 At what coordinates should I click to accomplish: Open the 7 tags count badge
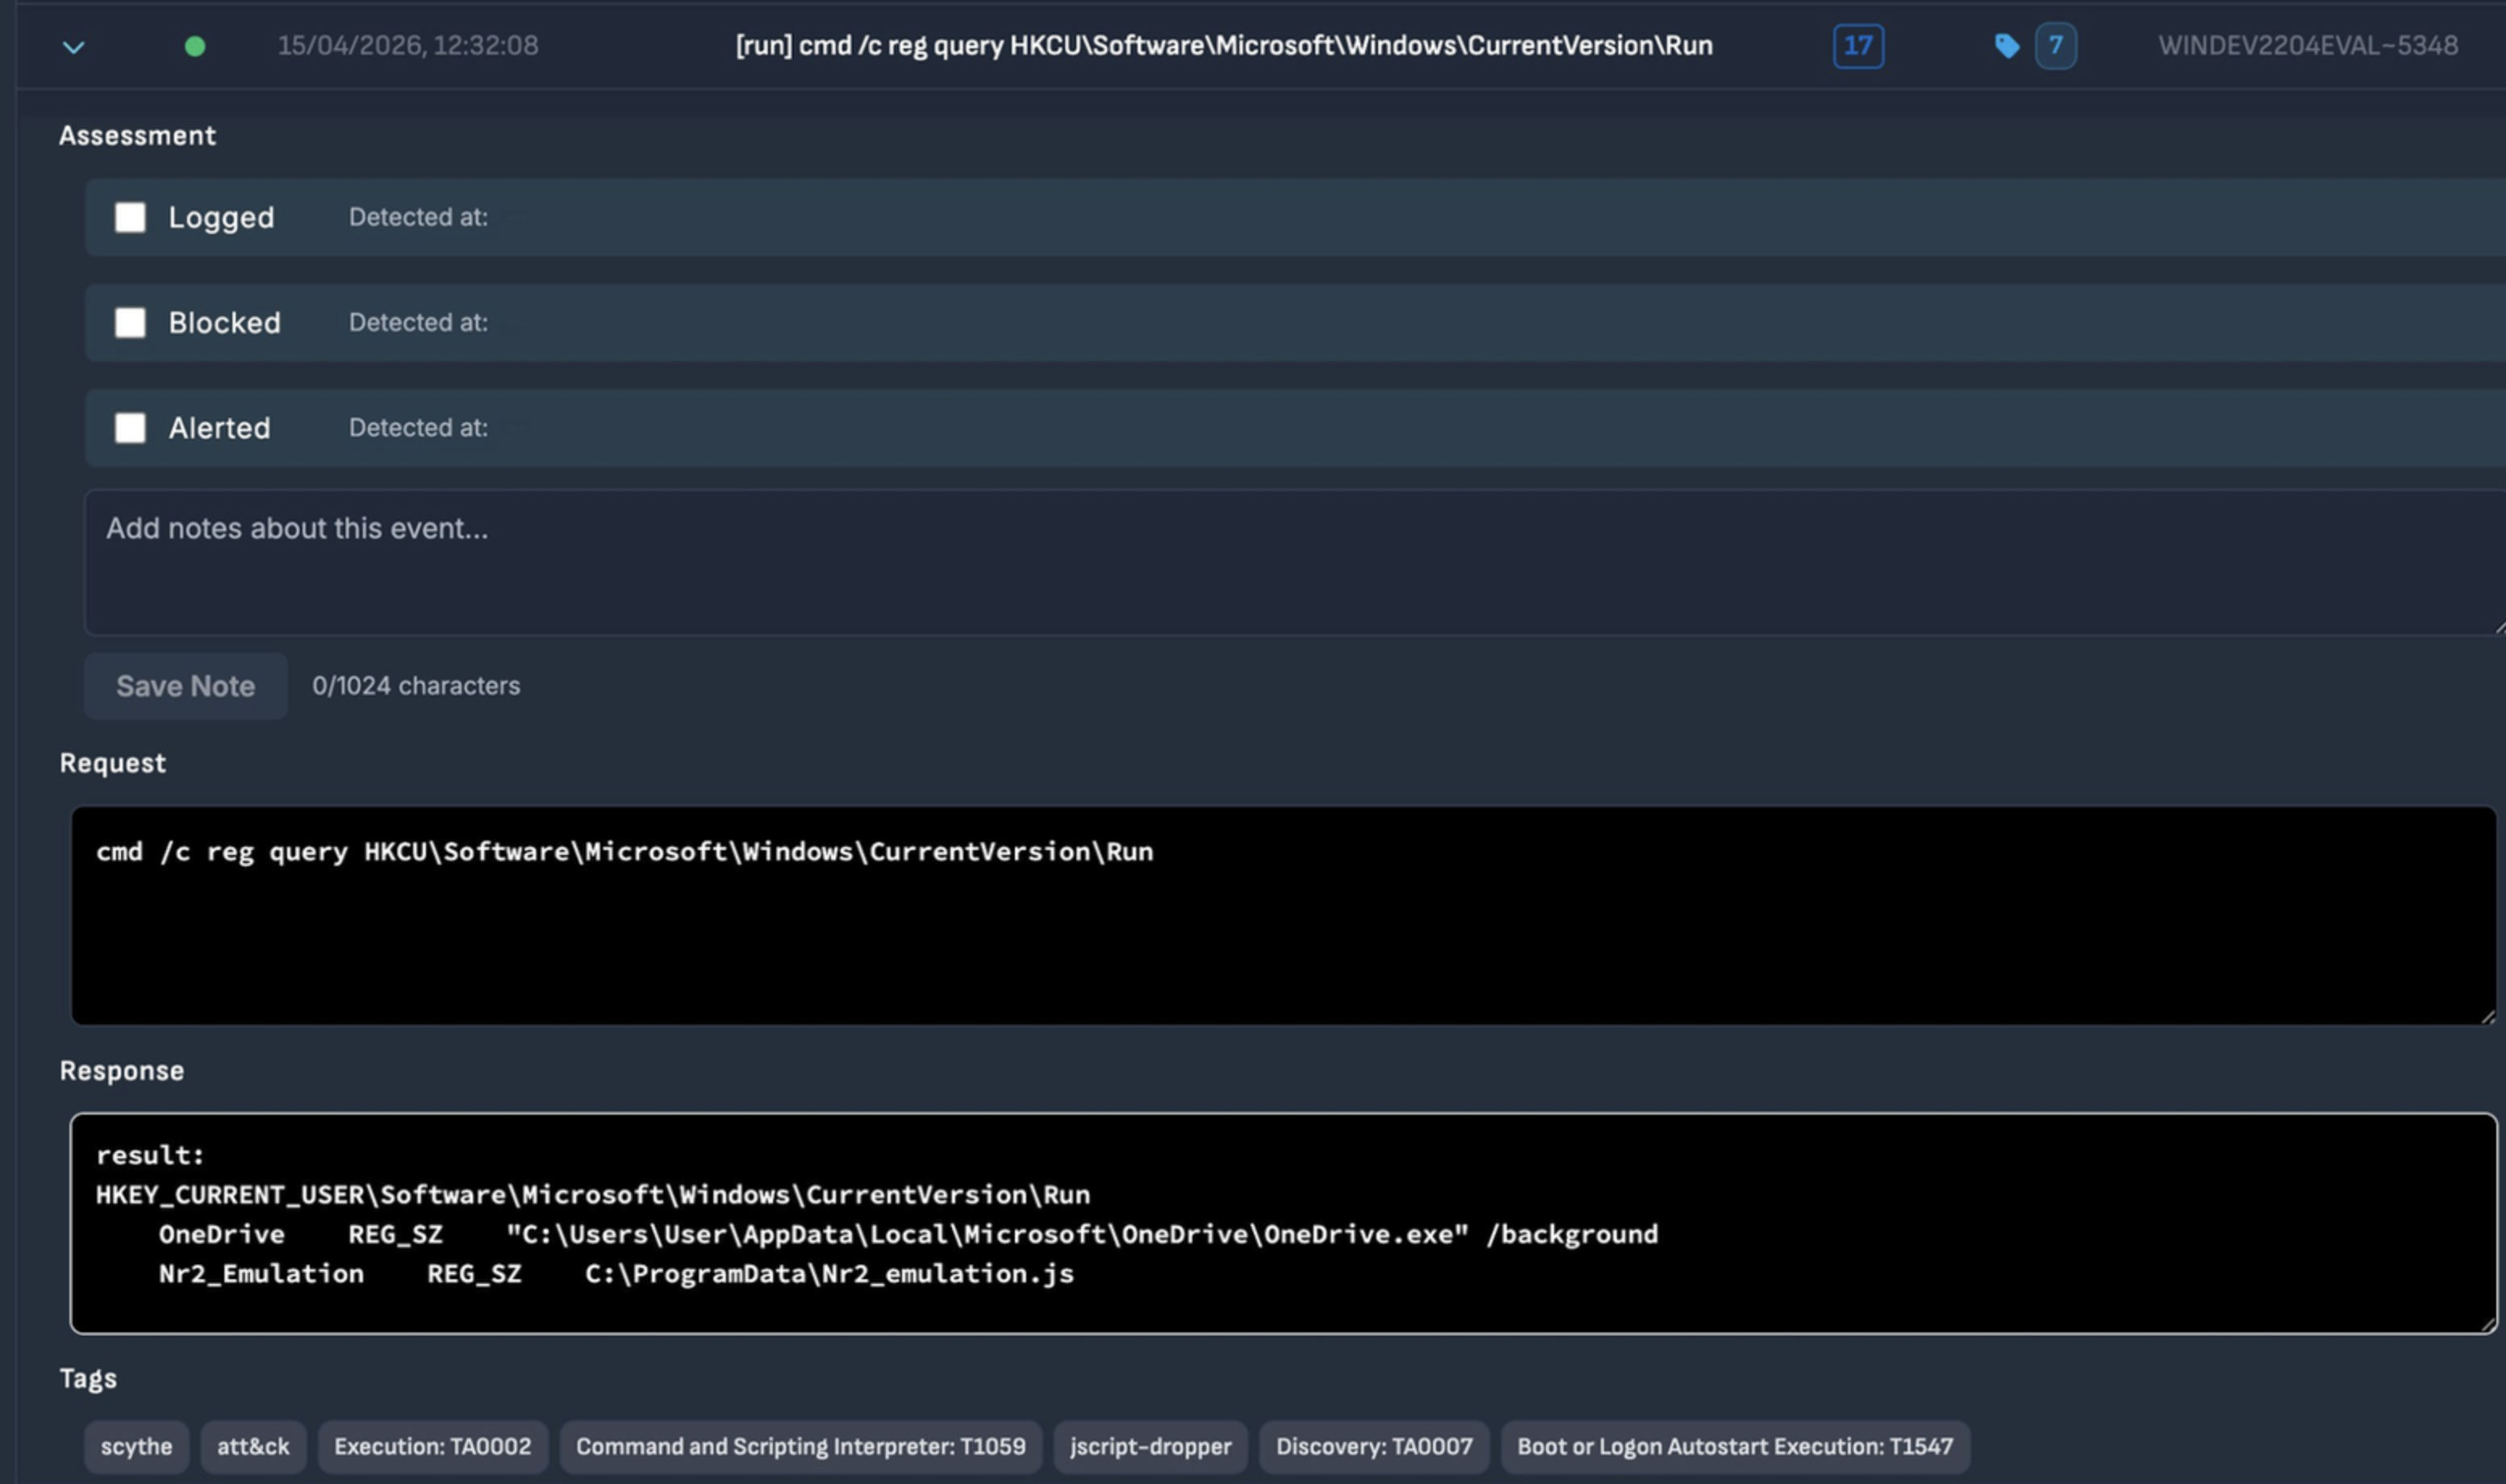2055,46
